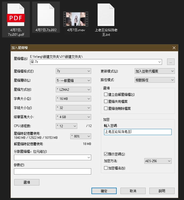Click the 上老王论坛当老王.txt text file icon
Image resolution: width=184 pixels, height=200 pixels.
[x=106, y=15]
